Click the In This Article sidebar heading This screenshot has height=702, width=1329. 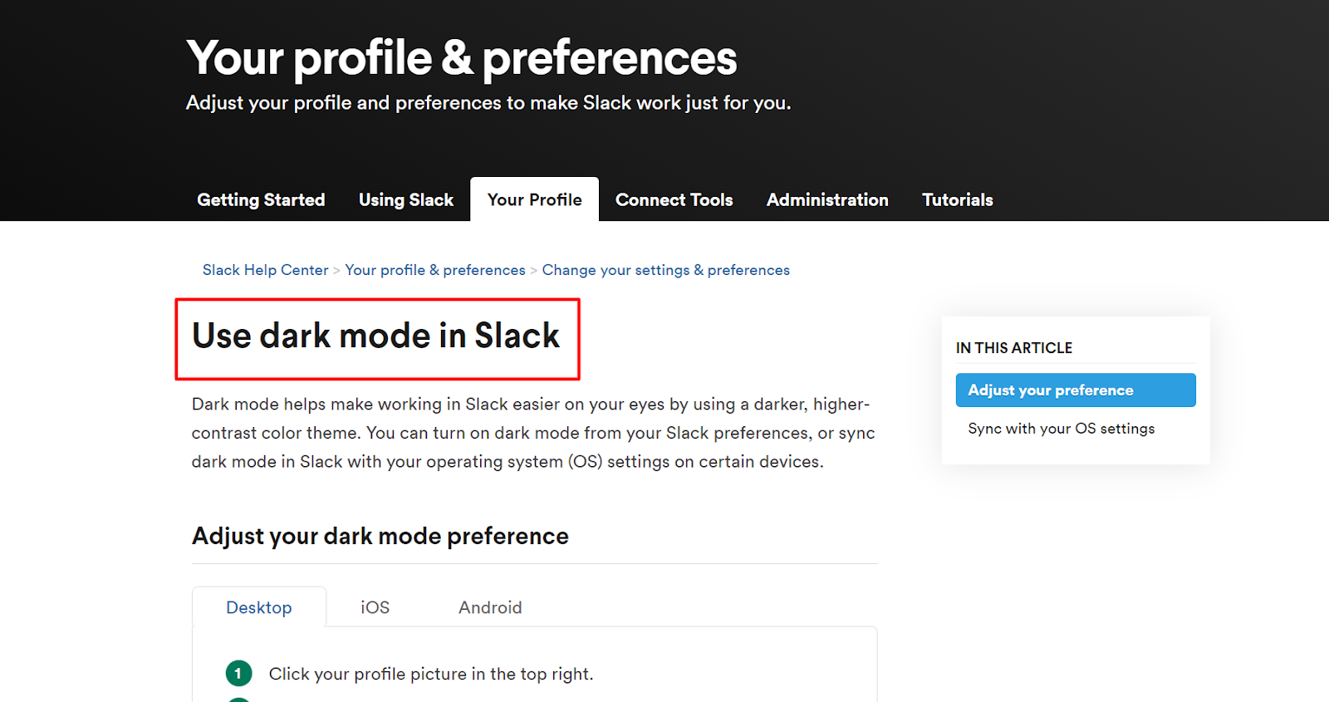1014,348
